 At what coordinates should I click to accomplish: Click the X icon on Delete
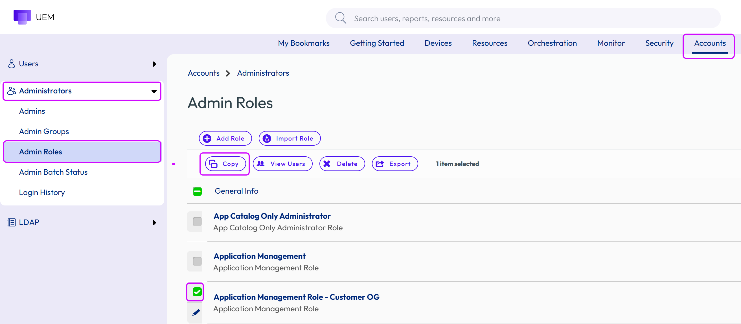[x=327, y=164]
